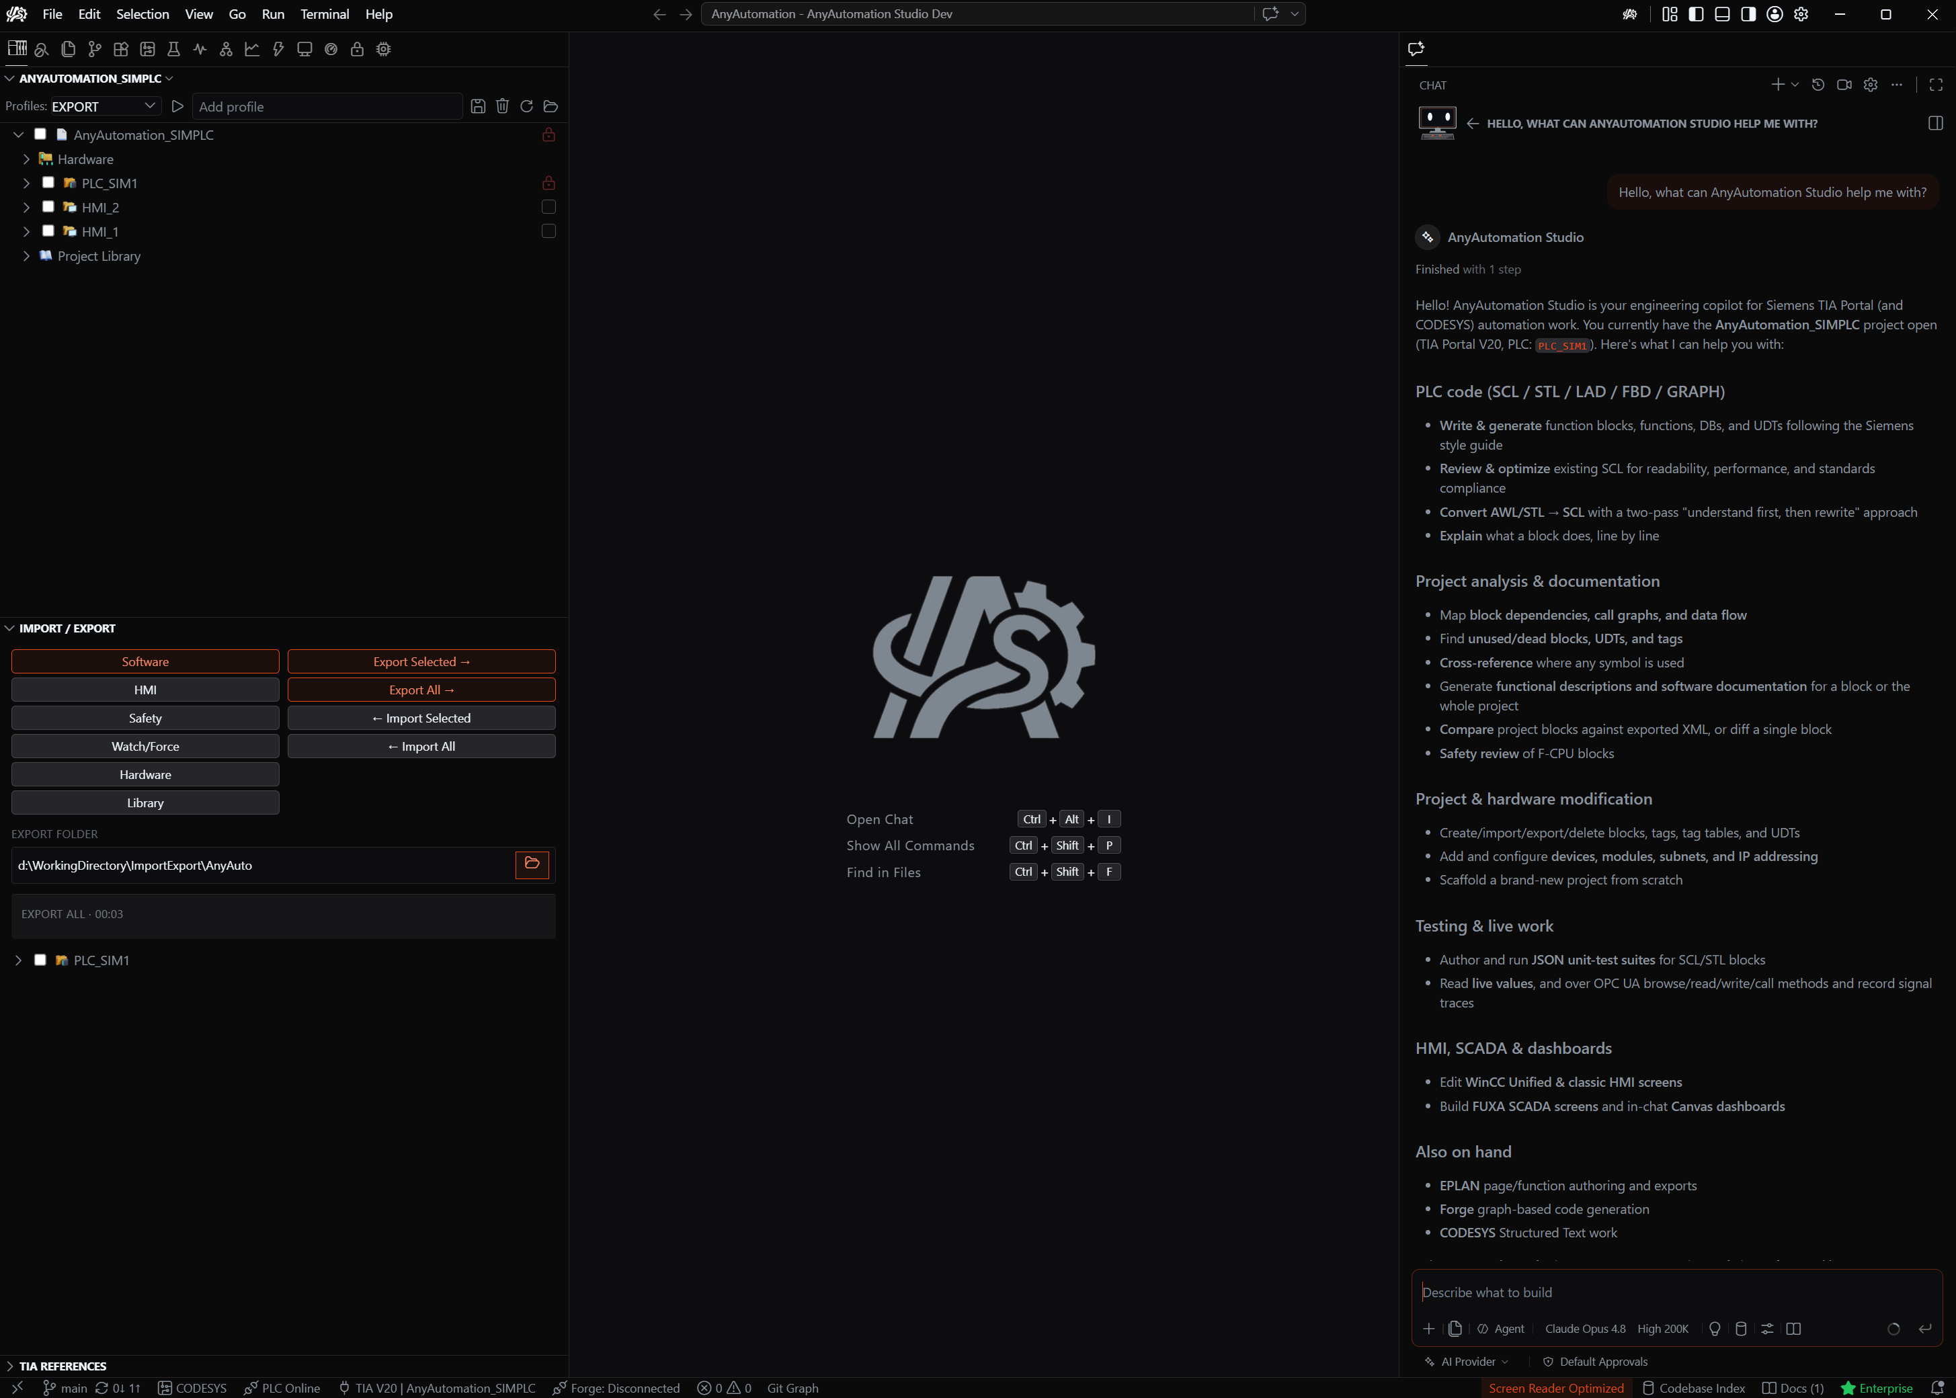Screen dimensions: 1956x1398
Task: Delete the profile with the trash icon
Action: tap(502, 106)
